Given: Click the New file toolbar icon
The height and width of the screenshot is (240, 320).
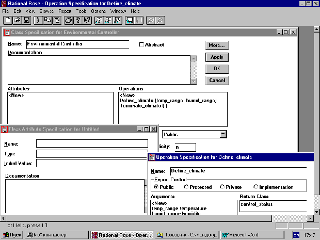Looking at the screenshot, I should (8, 20).
